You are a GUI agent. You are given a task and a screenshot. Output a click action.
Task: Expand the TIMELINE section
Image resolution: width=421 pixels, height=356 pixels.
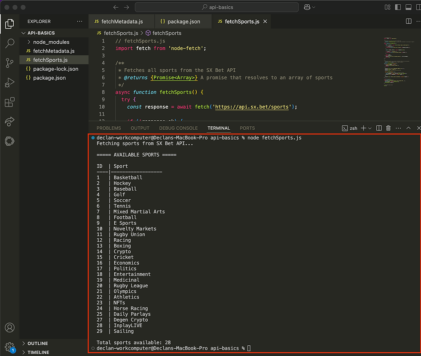pyautogui.click(x=54, y=352)
